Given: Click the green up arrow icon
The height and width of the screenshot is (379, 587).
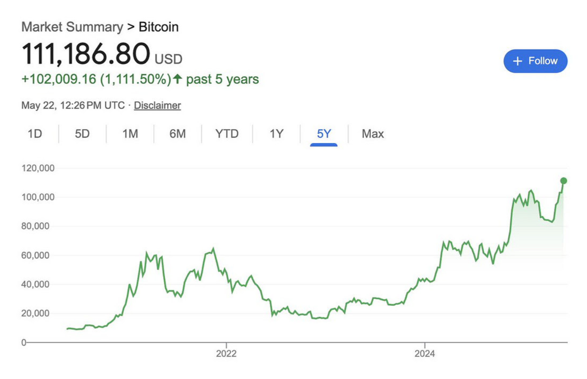Looking at the screenshot, I should tap(177, 78).
